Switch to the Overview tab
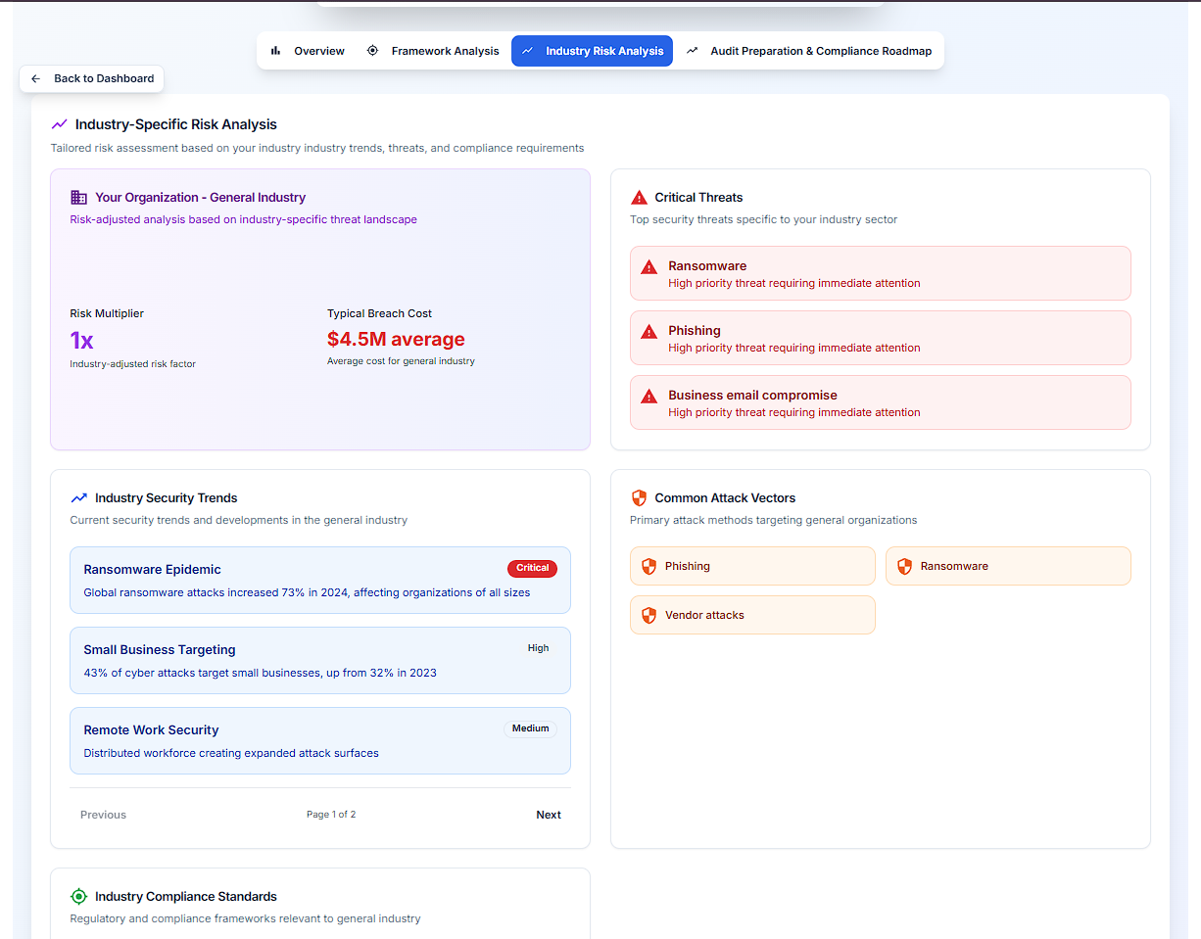This screenshot has width=1201, height=939. (x=308, y=51)
